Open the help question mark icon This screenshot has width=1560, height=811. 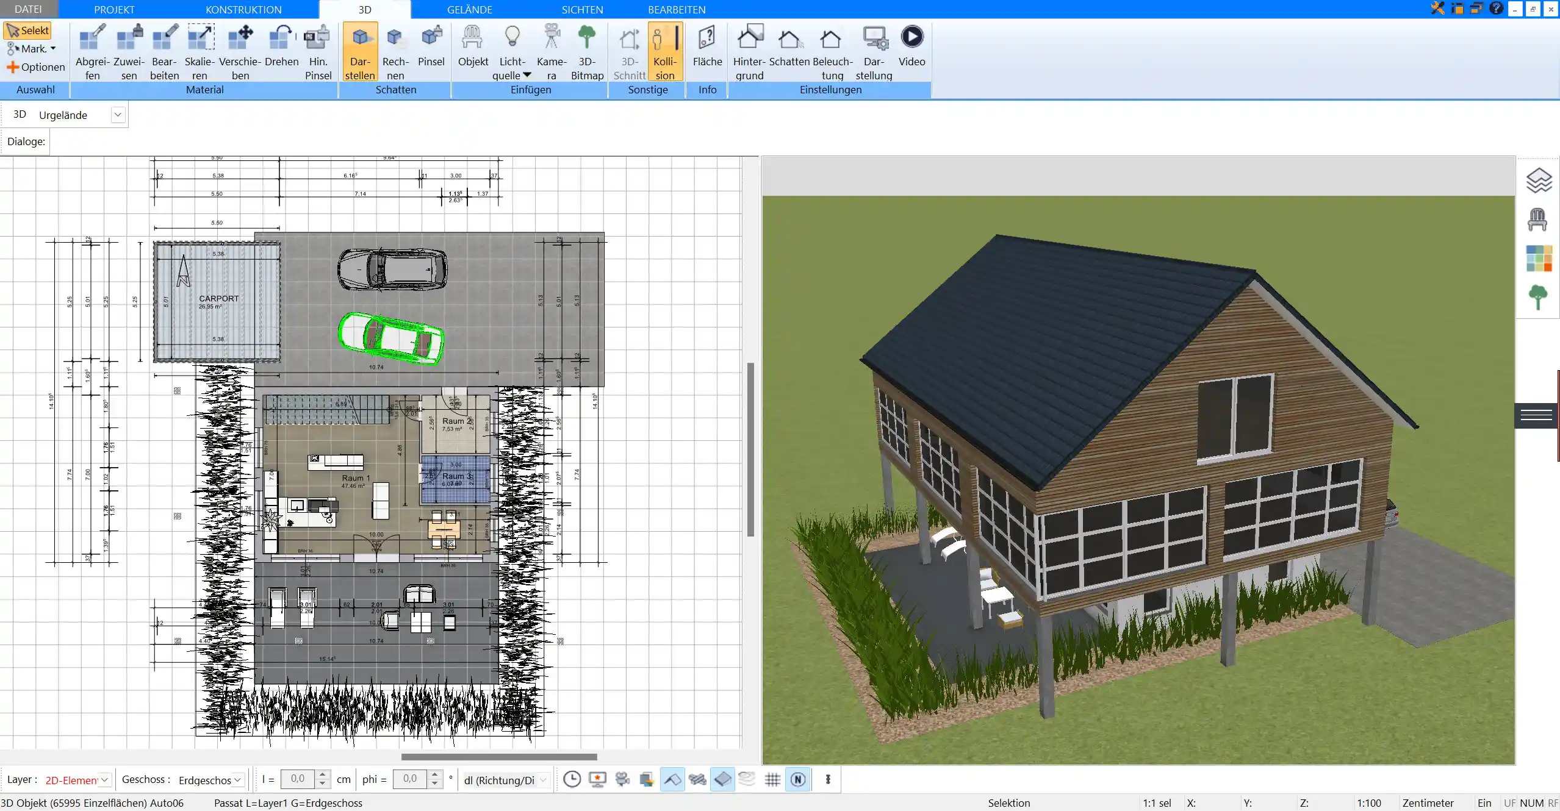(1496, 9)
